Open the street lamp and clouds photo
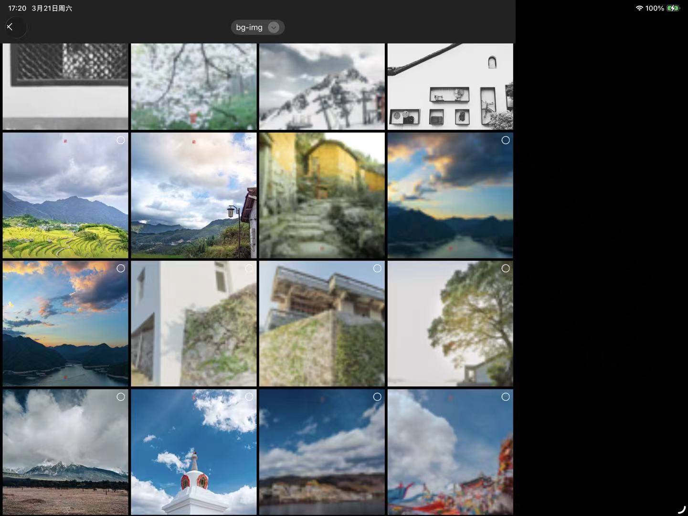 tap(193, 195)
